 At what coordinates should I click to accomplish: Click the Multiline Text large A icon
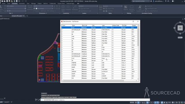(1, 7)
